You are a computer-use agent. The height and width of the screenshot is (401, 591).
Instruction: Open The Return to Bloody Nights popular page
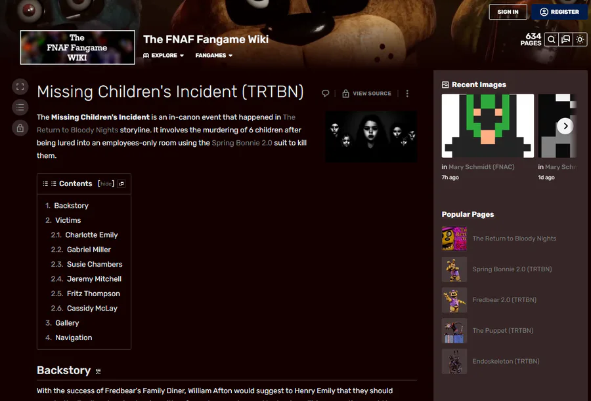(514, 239)
